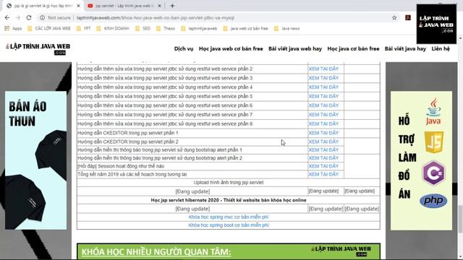Image resolution: width=463 pixels, height=260 pixels.
Task: Click the C# logo in right banner
Action: (x=433, y=173)
